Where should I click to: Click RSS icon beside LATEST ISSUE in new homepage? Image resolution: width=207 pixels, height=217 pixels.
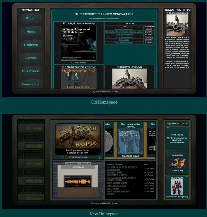[x=123, y=156]
